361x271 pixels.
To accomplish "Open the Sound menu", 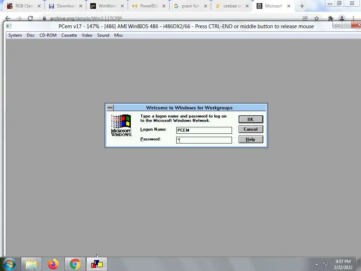I will click(103, 35).
